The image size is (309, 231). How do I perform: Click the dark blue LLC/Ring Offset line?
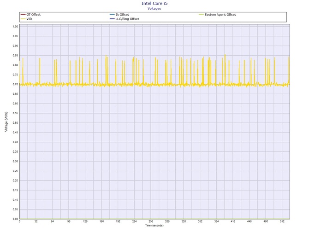(x=112, y=19)
